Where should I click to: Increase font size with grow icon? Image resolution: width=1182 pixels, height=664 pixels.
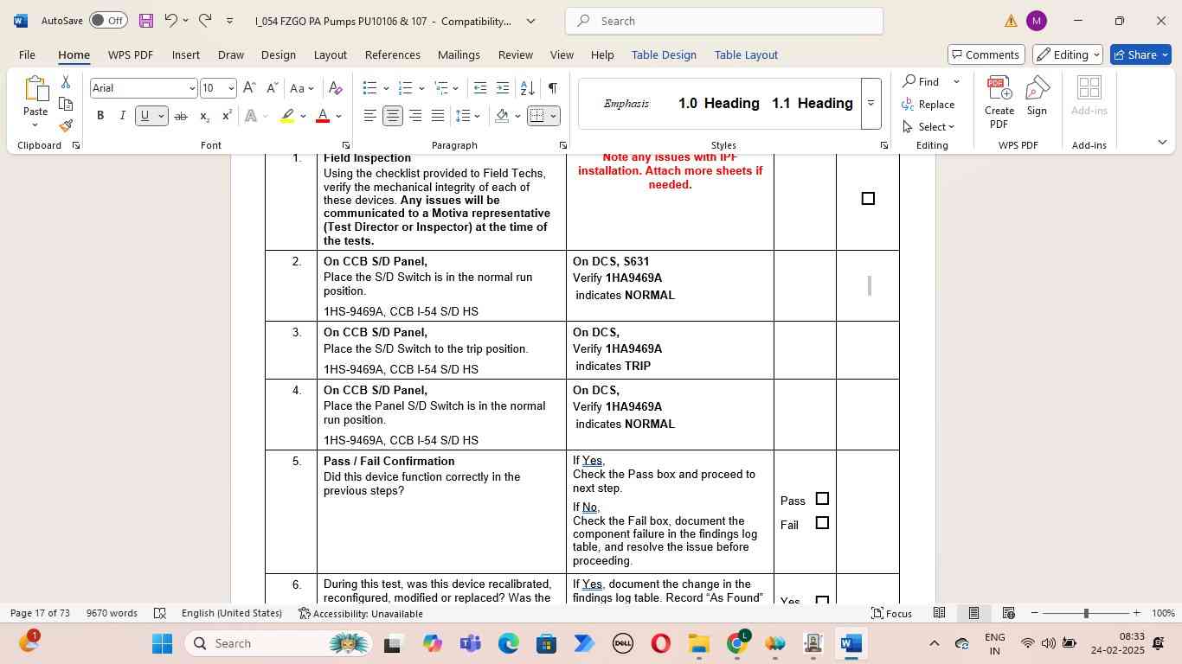tap(249, 88)
